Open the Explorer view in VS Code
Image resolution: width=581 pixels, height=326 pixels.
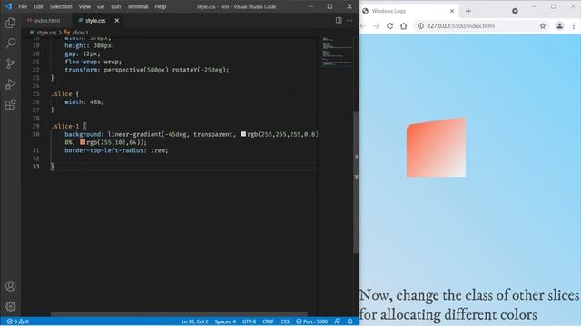(10, 23)
